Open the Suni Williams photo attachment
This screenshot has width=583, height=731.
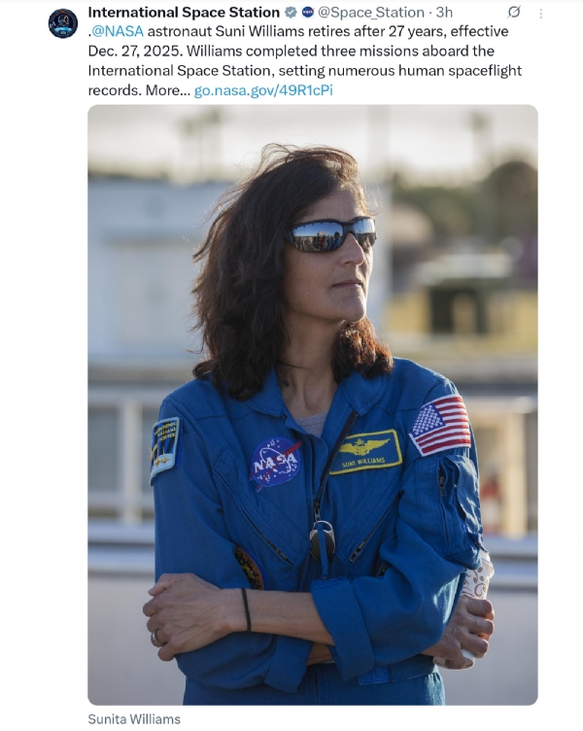[313, 404]
